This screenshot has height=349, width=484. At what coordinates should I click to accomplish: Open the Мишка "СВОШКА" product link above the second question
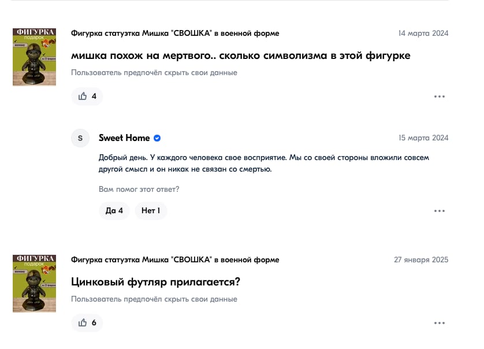click(x=175, y=260)
